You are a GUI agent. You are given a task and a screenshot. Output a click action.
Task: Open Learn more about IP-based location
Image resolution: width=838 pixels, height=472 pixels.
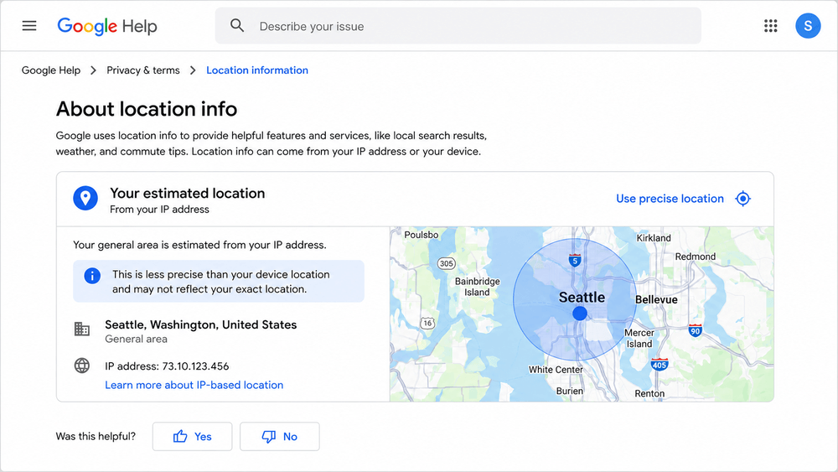194,385
